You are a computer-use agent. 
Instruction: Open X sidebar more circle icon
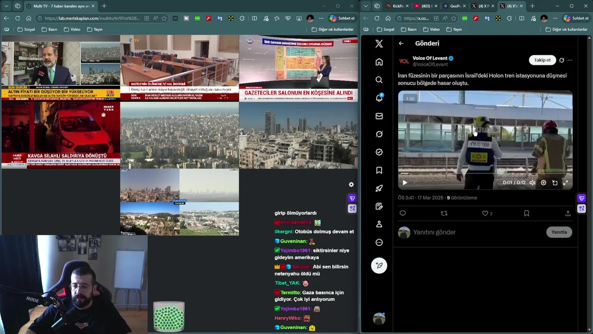pos(379,242)
